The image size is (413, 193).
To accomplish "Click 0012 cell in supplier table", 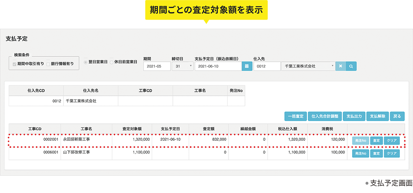I will point(36,101).
